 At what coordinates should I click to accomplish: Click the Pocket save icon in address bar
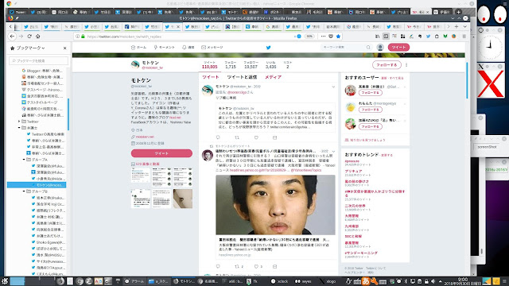tap(331, 37)
